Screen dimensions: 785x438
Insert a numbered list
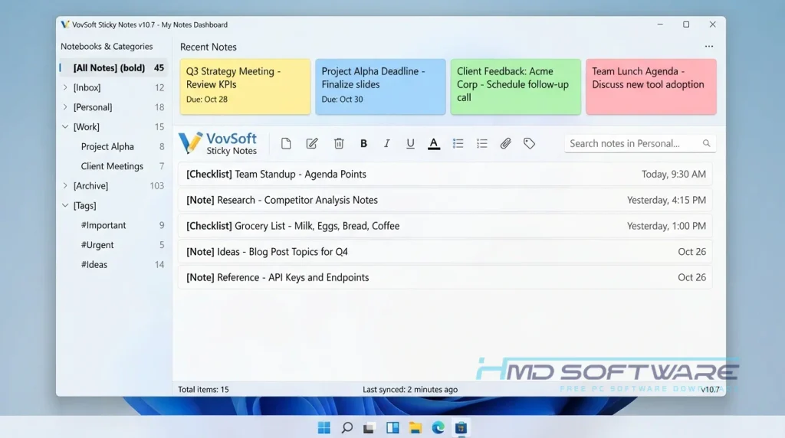click(481, 143)
